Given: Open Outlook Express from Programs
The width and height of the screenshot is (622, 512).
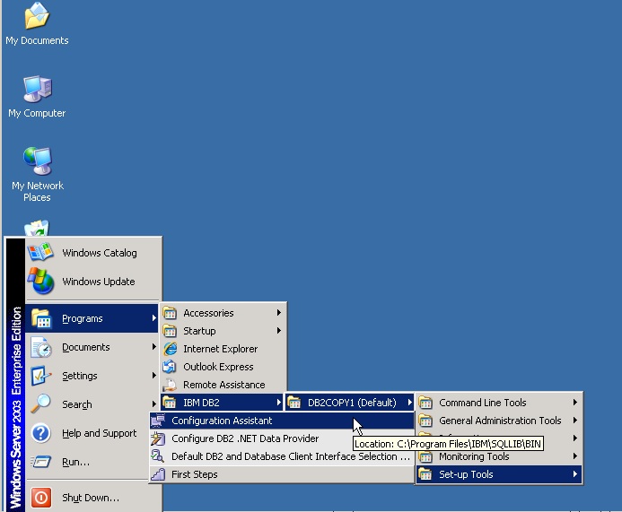Looking at the screenshot, I should (223, 367).
